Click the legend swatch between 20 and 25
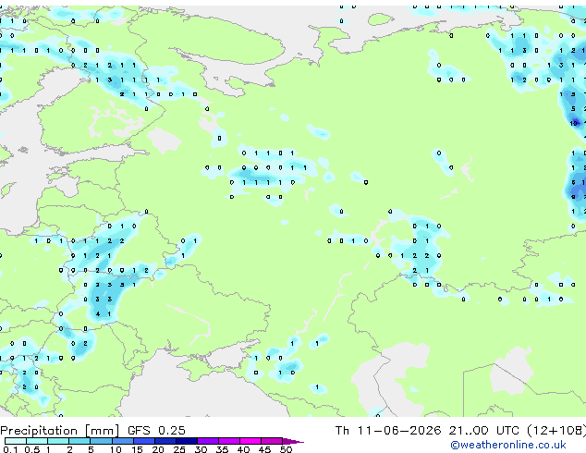 [x=165, y=441]
